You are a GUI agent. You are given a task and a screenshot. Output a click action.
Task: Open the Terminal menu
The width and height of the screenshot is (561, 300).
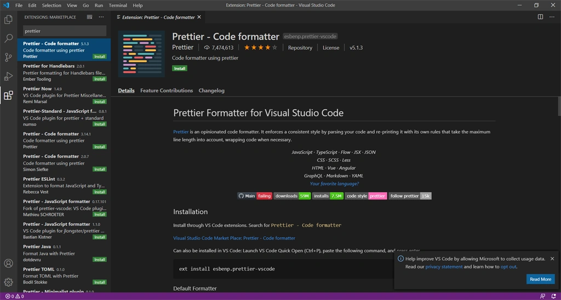(118, 5)
